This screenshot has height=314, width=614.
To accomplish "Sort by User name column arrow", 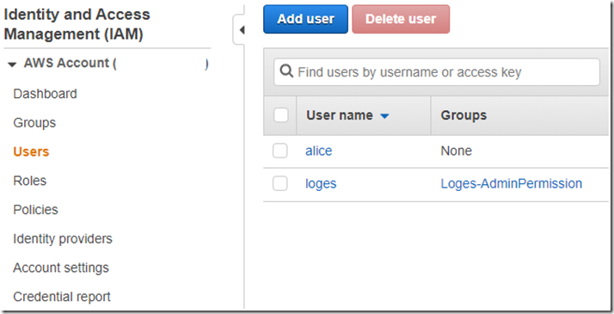I will pyautogui.click(x=384, y=116).
